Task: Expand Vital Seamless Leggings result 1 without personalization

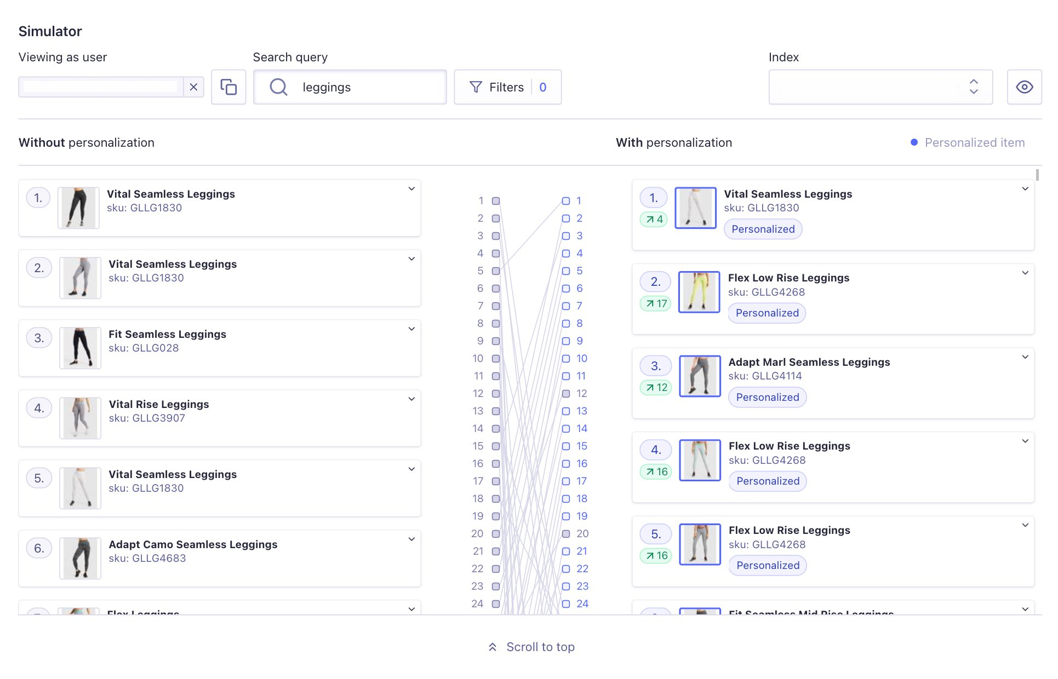Action: tap(411, 189)
